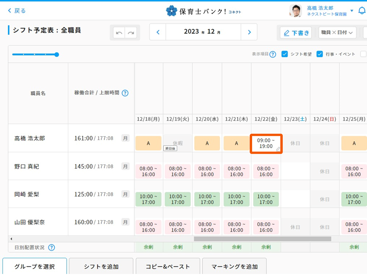Click the 下書き draft button
This screenshot has height=275, width=367.
click(296, 33)
